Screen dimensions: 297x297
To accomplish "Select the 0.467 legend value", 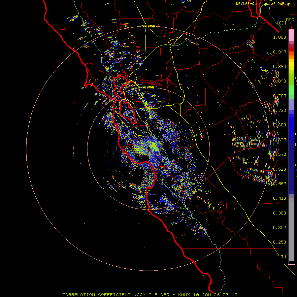I will tap(280, 184).
